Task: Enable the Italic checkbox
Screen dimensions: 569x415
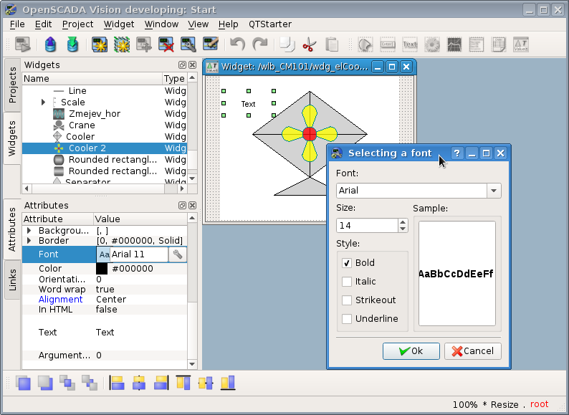Action: click(x=348, y=282)
